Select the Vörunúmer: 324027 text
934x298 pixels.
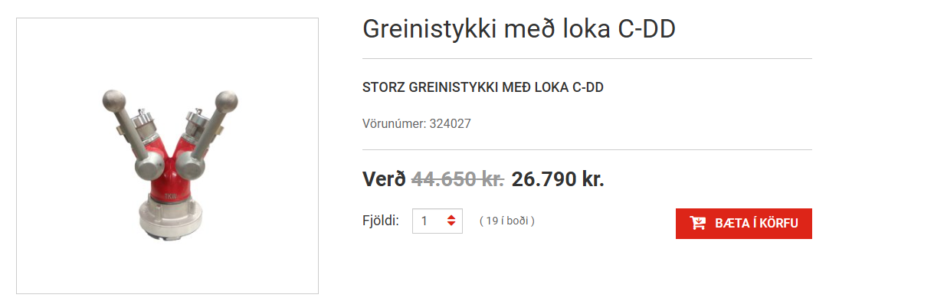tap(416, 123)
